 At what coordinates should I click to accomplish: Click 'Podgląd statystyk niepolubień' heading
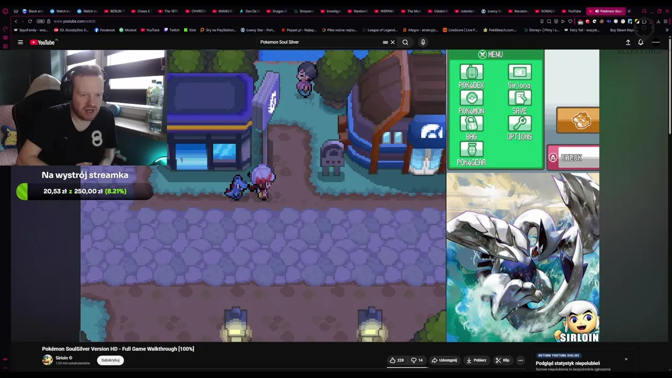click(568, 363)
